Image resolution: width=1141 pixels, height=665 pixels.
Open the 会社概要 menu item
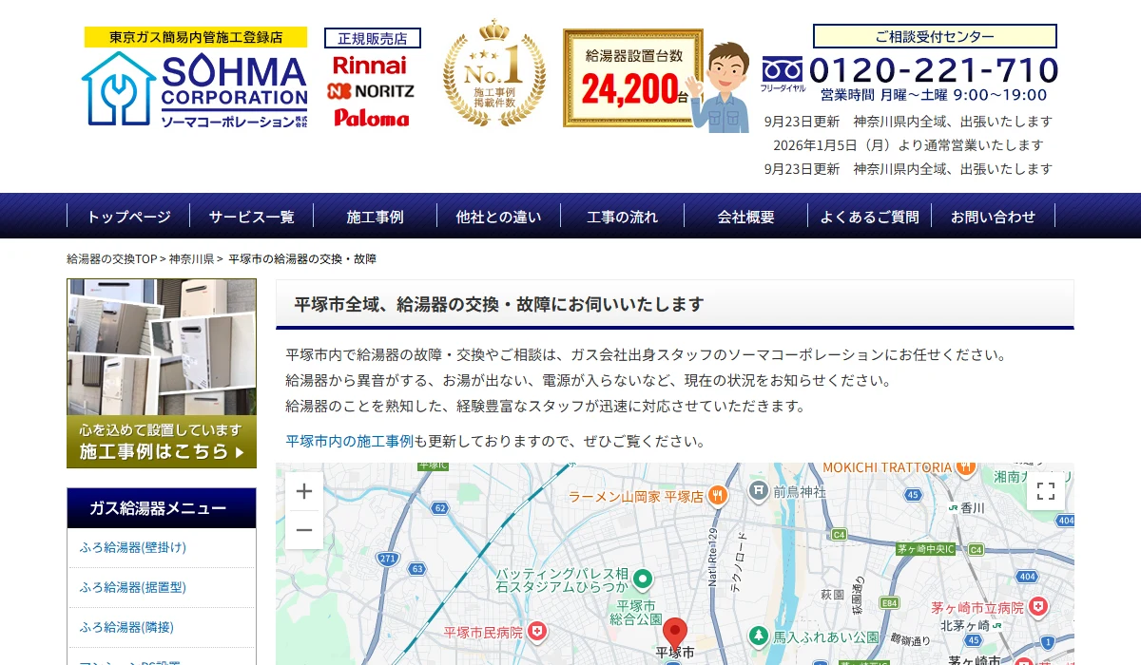pyautogui.click(x=746, y=217)
